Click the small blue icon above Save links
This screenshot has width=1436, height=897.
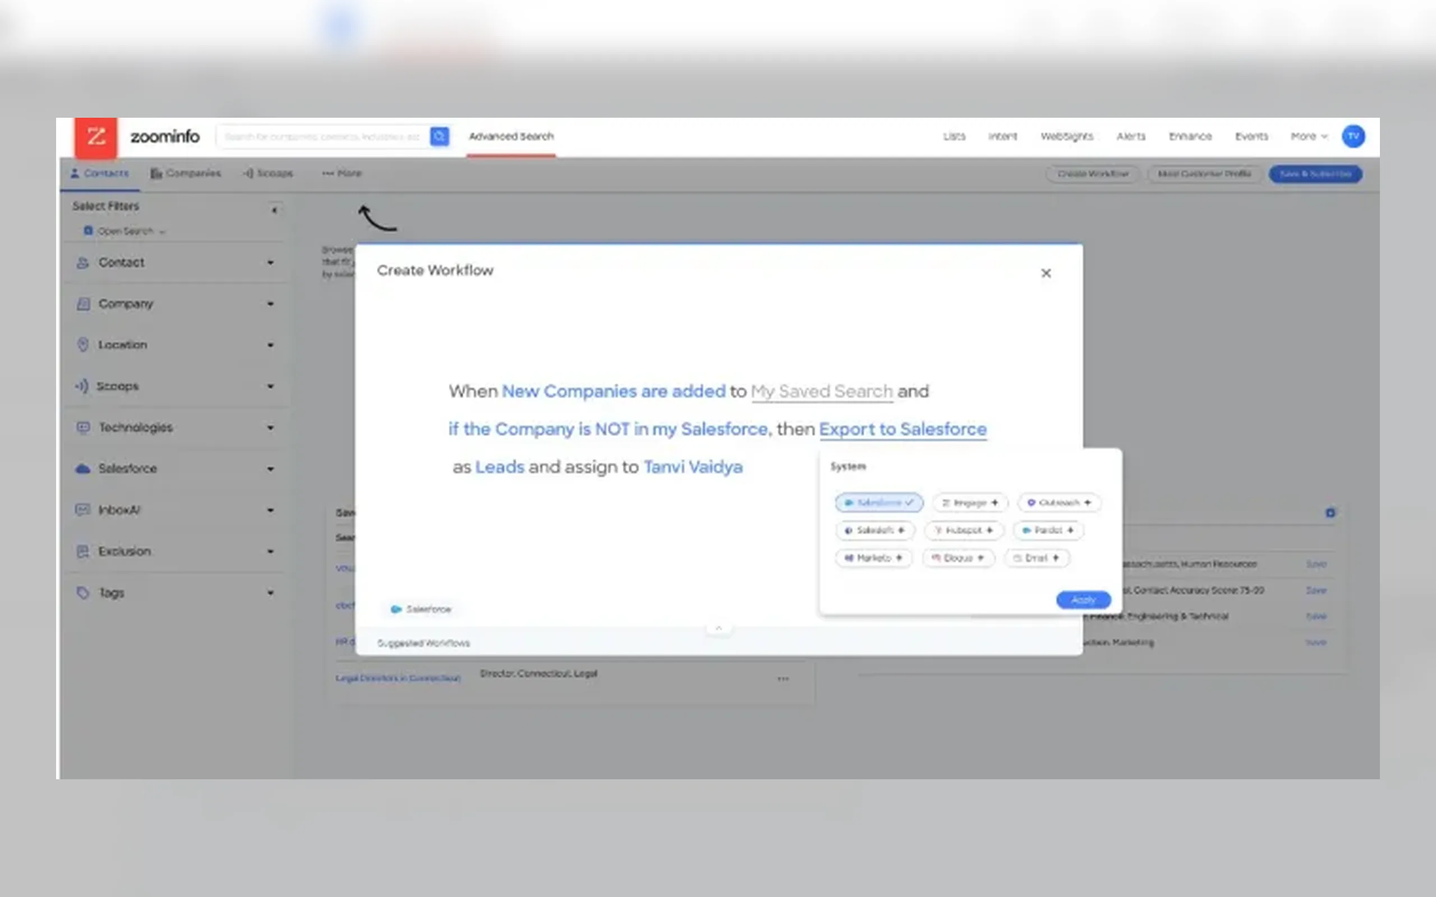click(x=1331, y=512)
